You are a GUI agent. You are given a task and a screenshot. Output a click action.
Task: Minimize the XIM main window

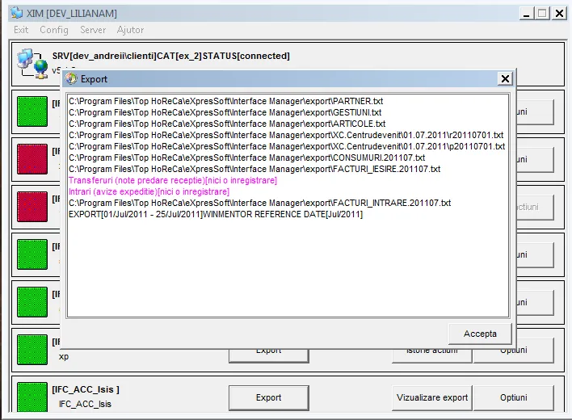[x=526, y=14]
